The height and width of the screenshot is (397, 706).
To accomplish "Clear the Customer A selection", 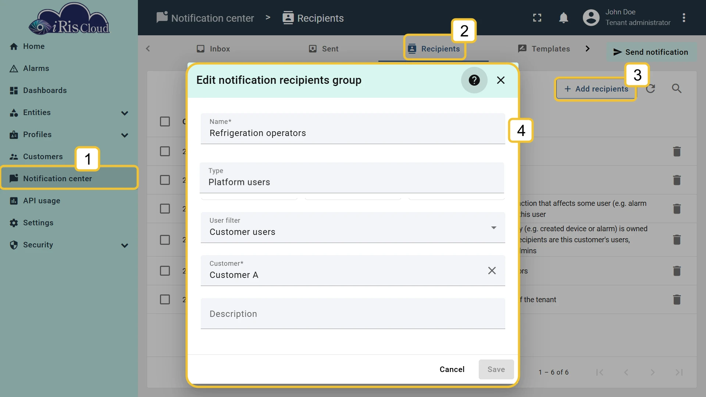I will (x=492, y=271).
